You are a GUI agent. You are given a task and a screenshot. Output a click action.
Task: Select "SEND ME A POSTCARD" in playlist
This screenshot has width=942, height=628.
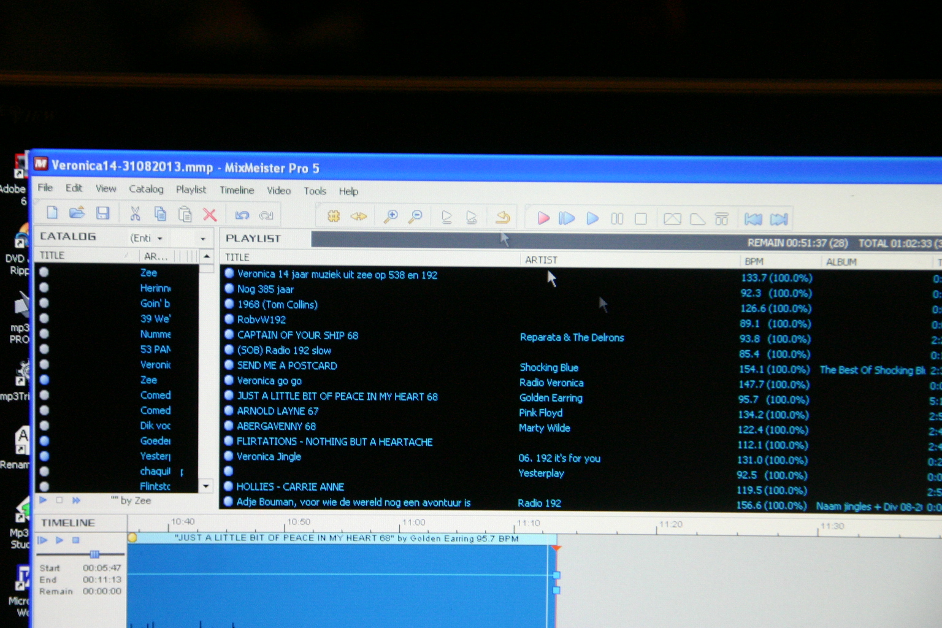[287, 366]
